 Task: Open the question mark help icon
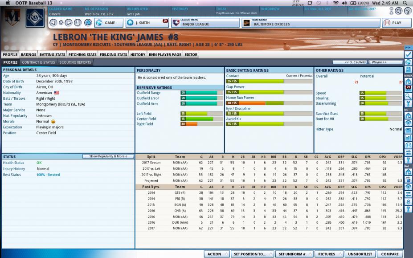pyautogui.click(x=408, y=11)
